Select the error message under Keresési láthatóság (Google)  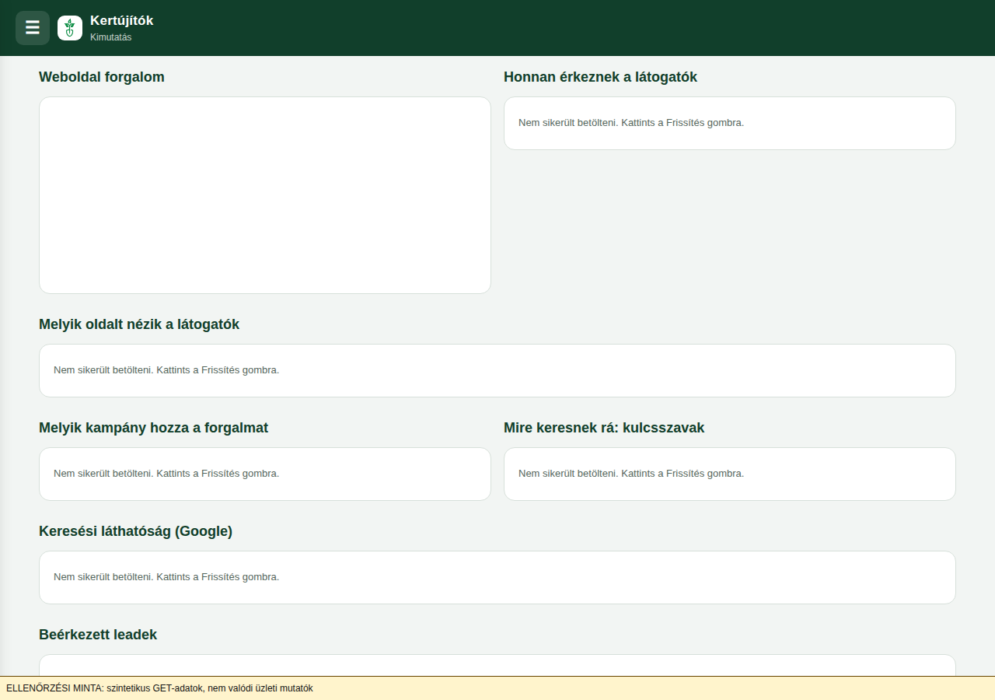click(166, 577)
